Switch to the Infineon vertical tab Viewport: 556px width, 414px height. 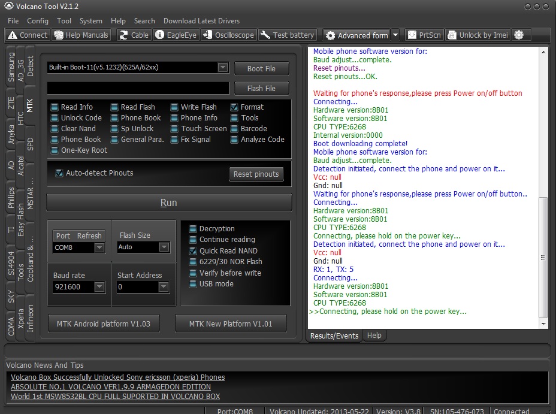pyautogui.click(x=30, y=318)
